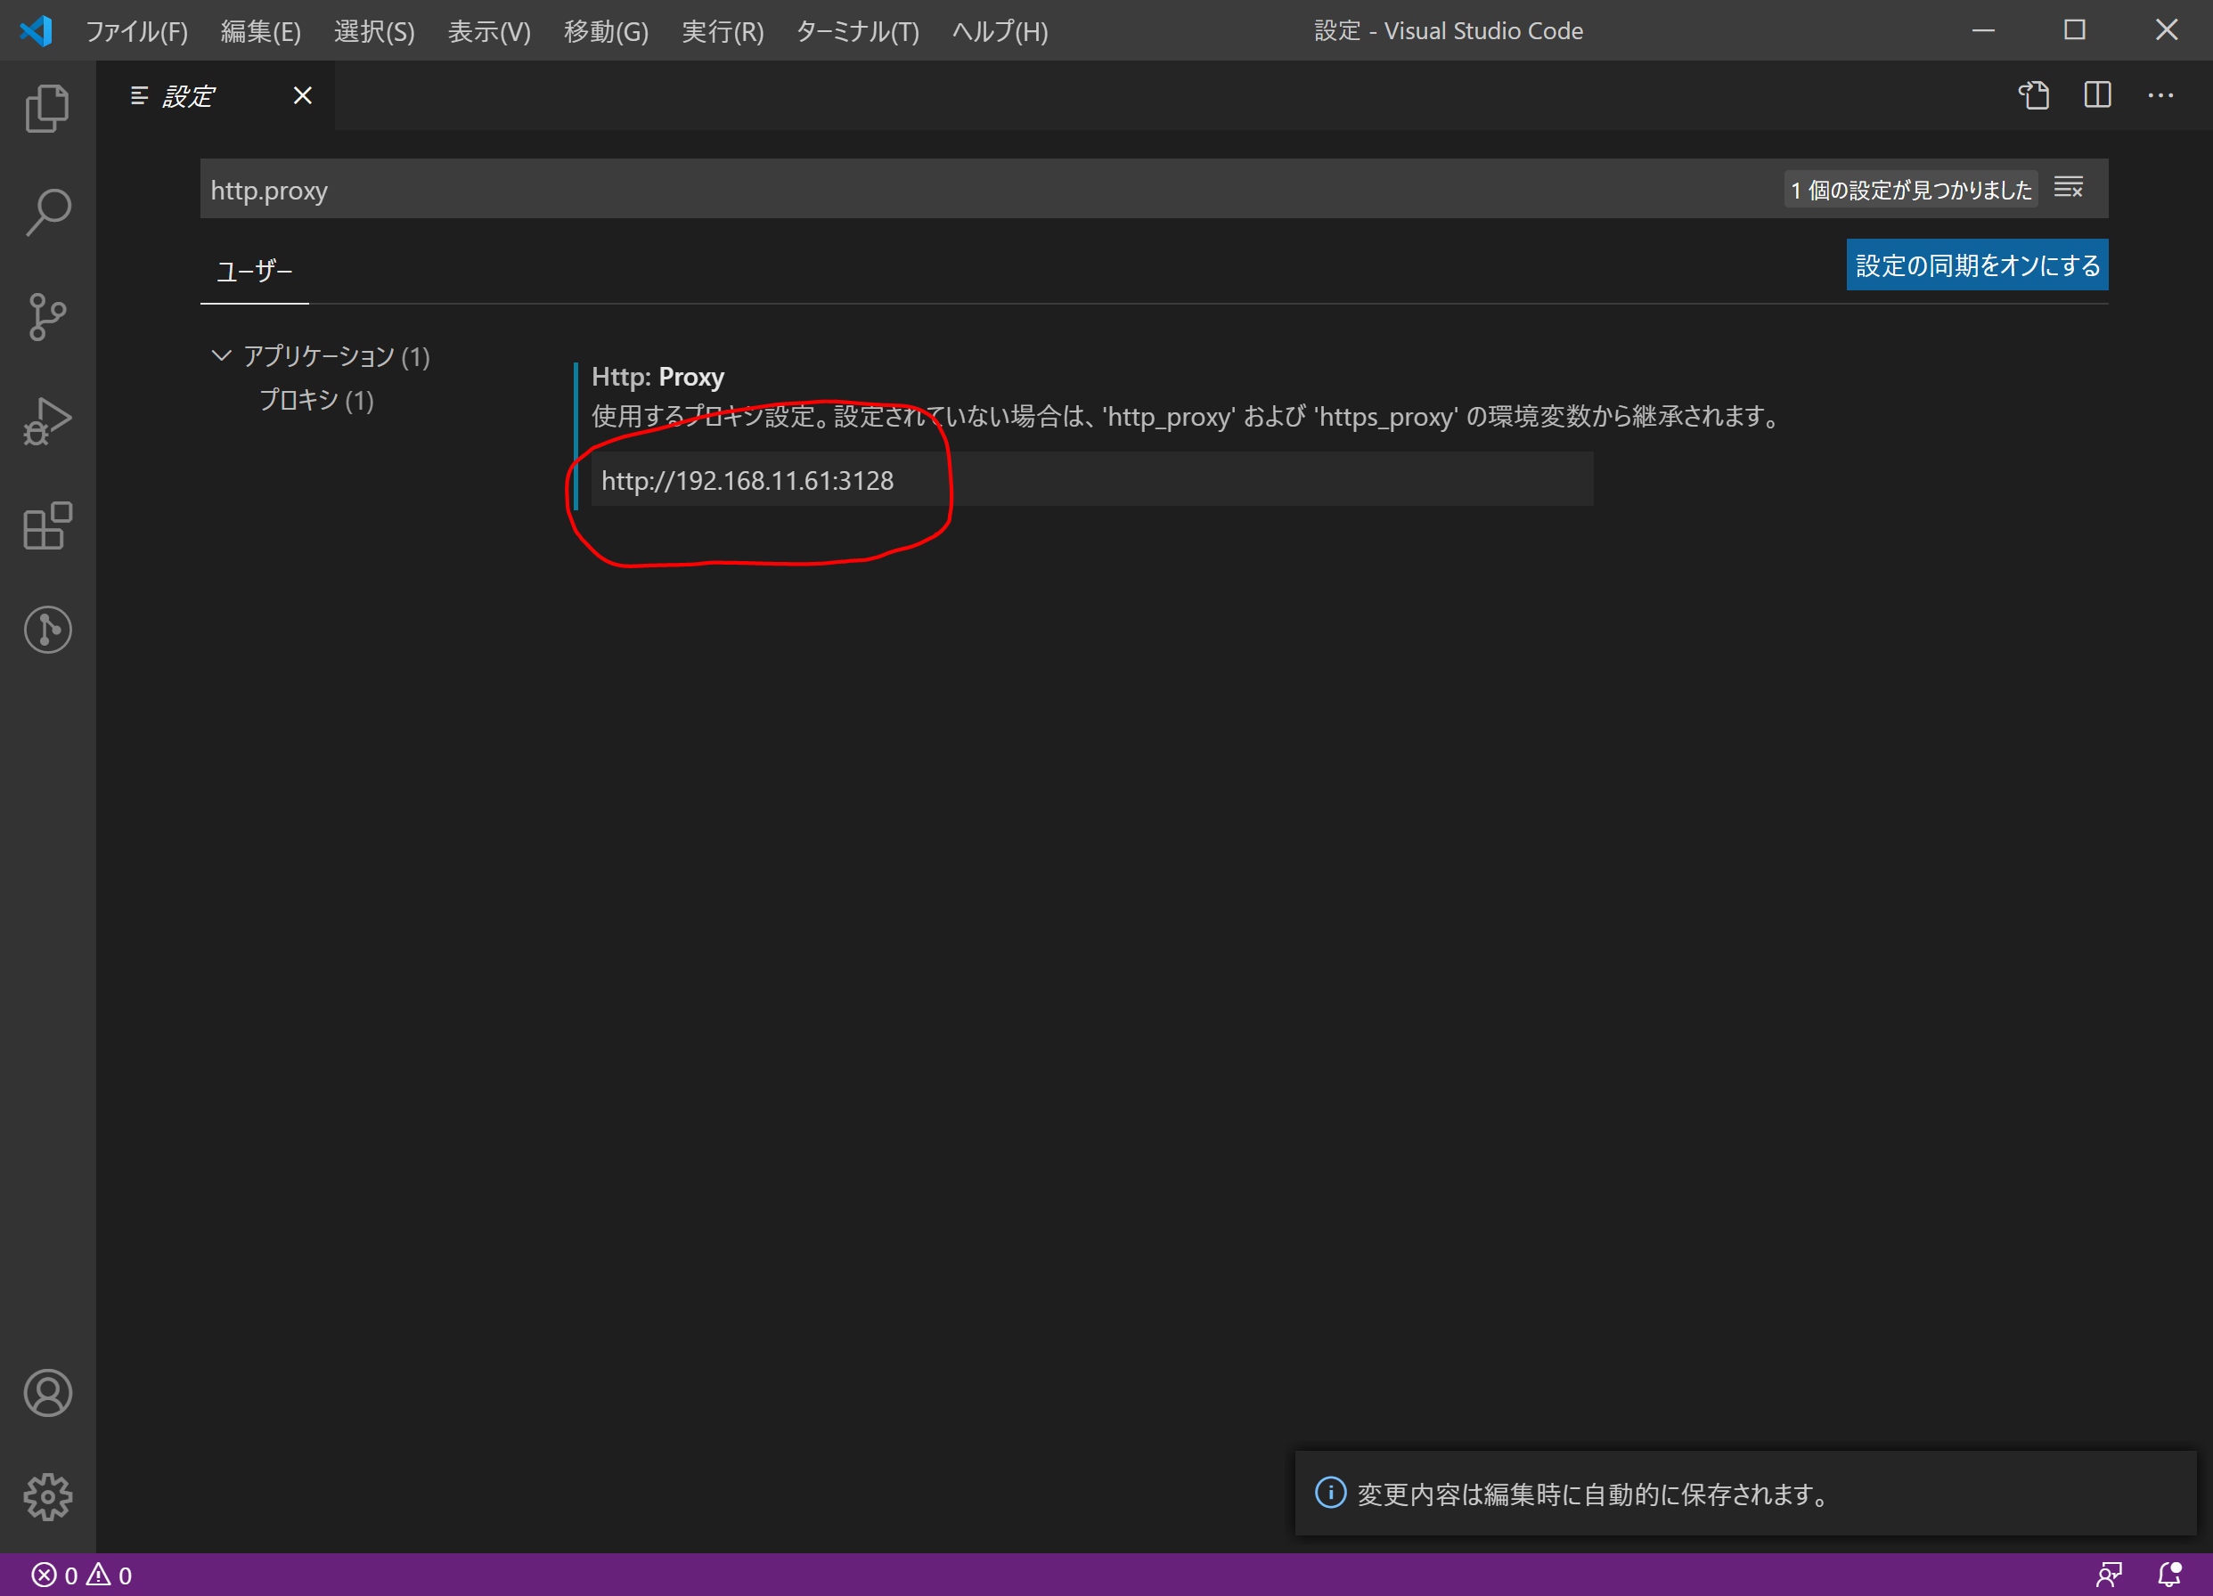The image size is (2213, 1596).
Task: Open the editor More Actions ellipsis
Action: (x=2160, y=95)
